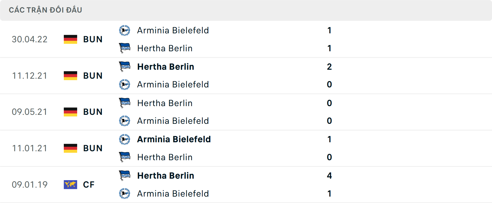Click the world map icon beside the CF match
The width and height of the screenshot is (492, 203).
(70, 184)
